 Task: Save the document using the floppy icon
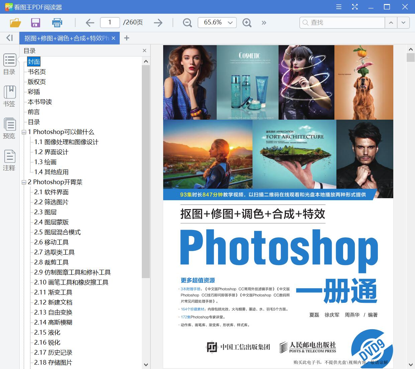pyautogui.click(x=35, y=23)
